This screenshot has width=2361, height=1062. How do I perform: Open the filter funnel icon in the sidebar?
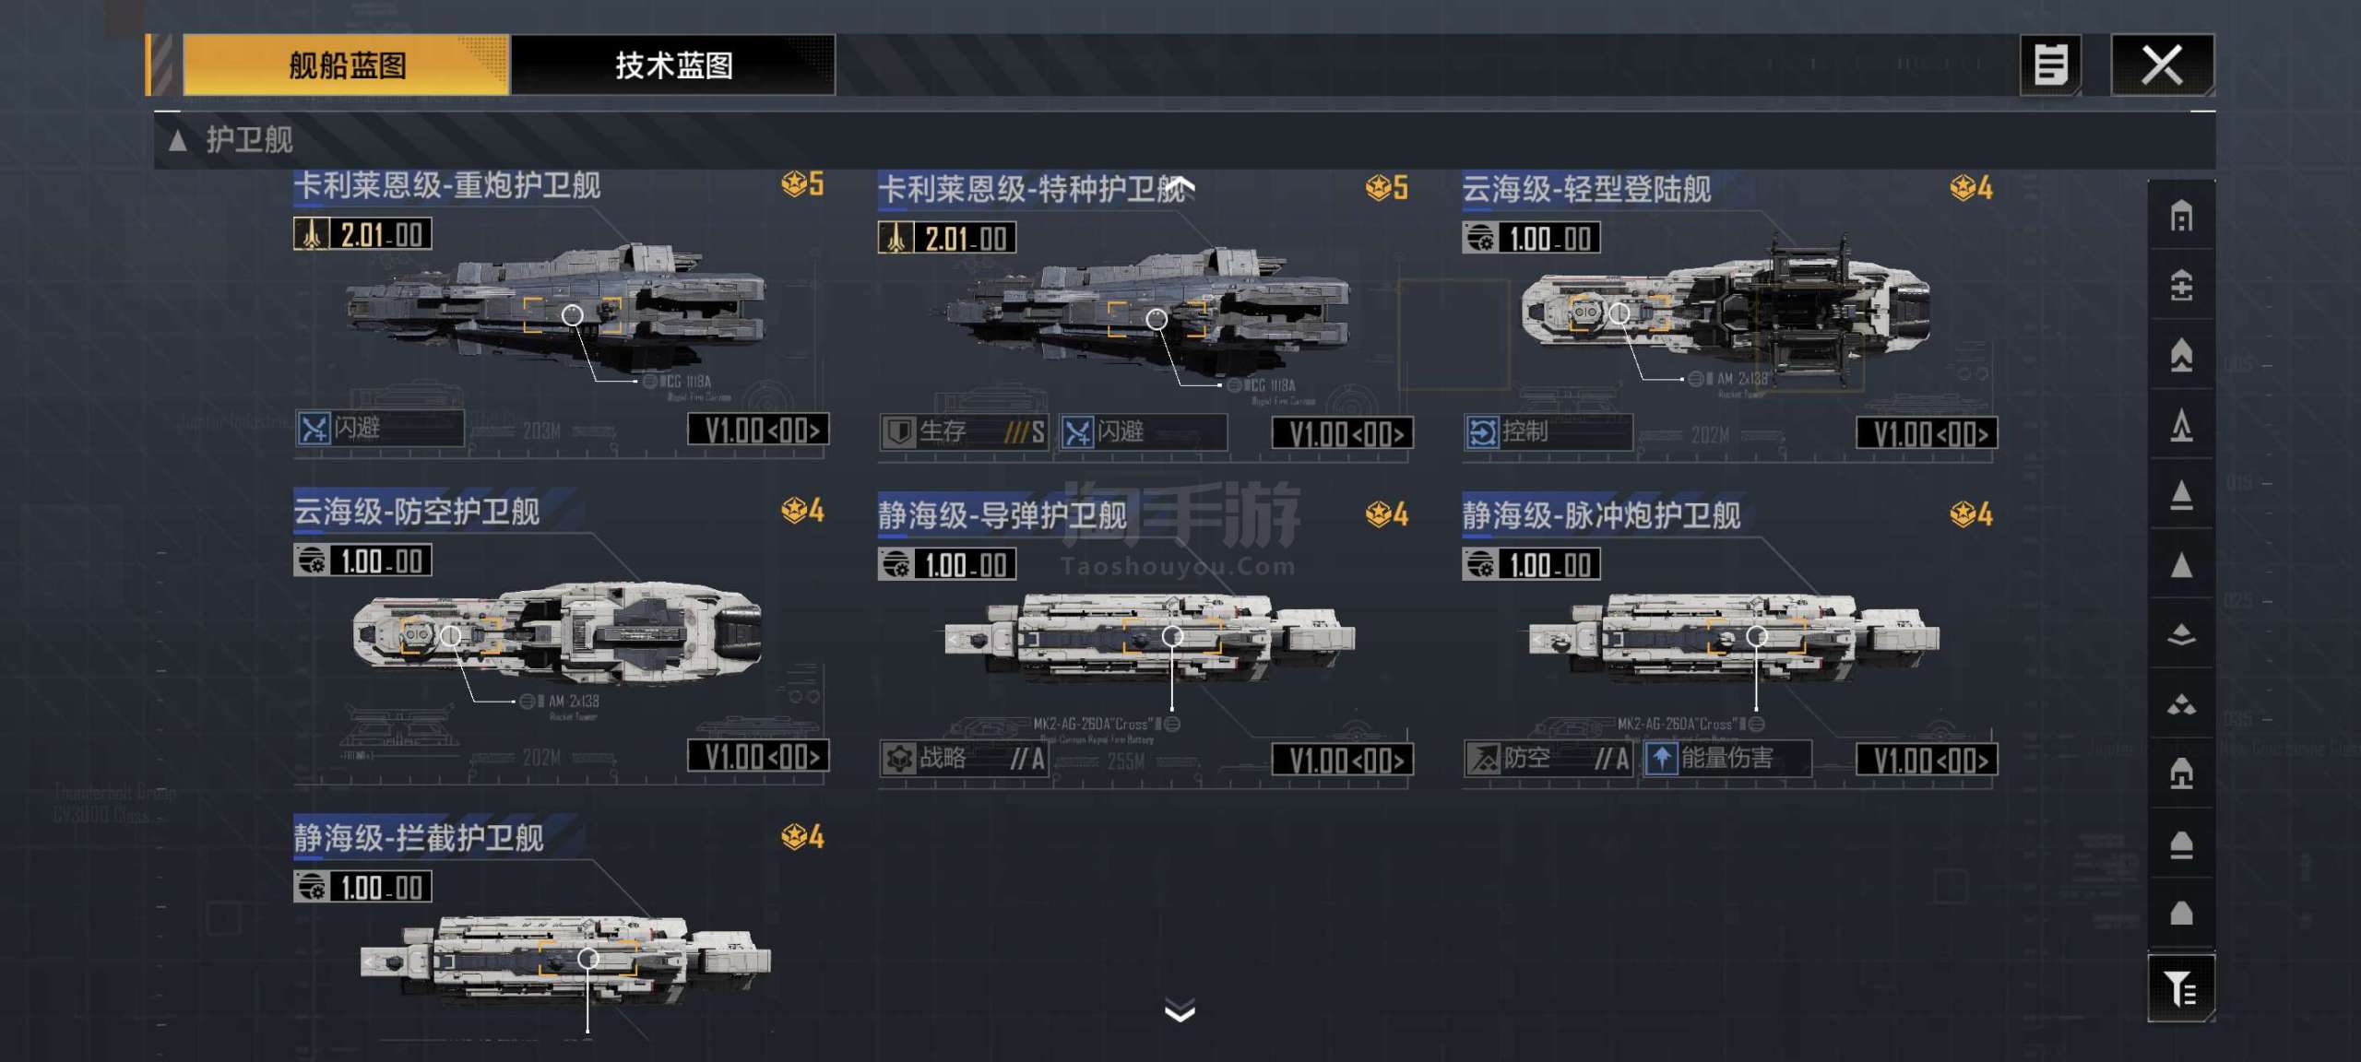(x=2181, y=989)
